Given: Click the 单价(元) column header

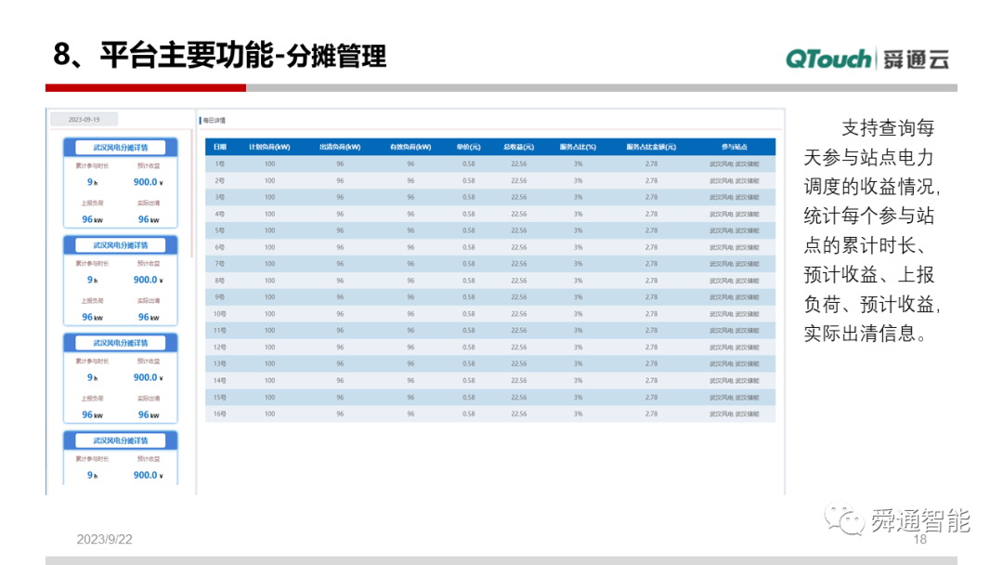Looking at the screenshot, I should [468, 147].
